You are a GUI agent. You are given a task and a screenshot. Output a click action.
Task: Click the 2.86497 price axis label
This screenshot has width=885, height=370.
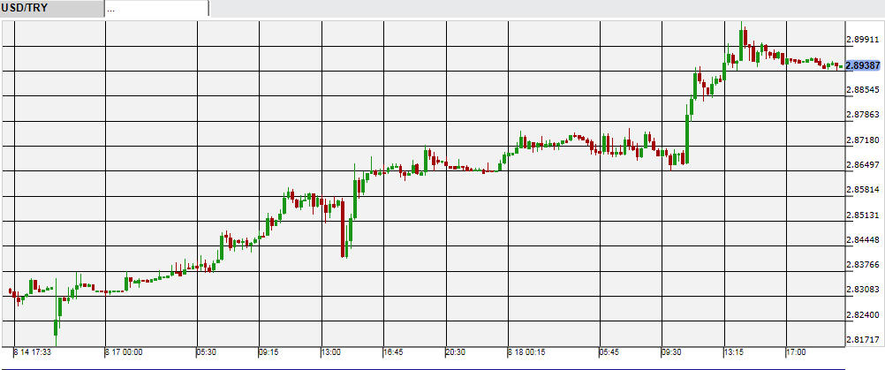point(863,165)
